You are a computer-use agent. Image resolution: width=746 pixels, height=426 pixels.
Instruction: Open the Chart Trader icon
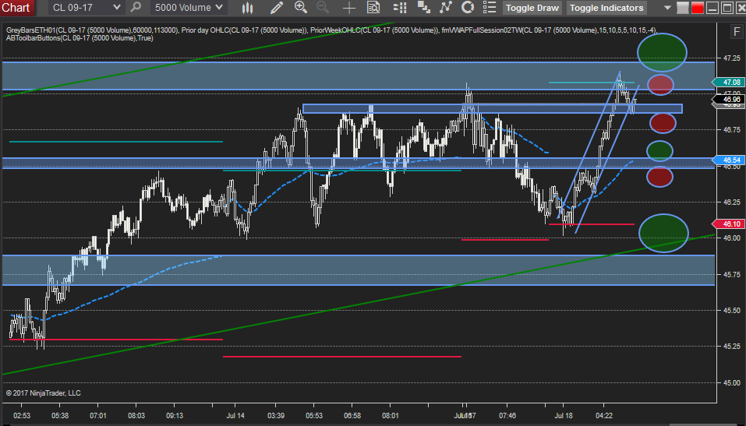(x=400, y=8)
